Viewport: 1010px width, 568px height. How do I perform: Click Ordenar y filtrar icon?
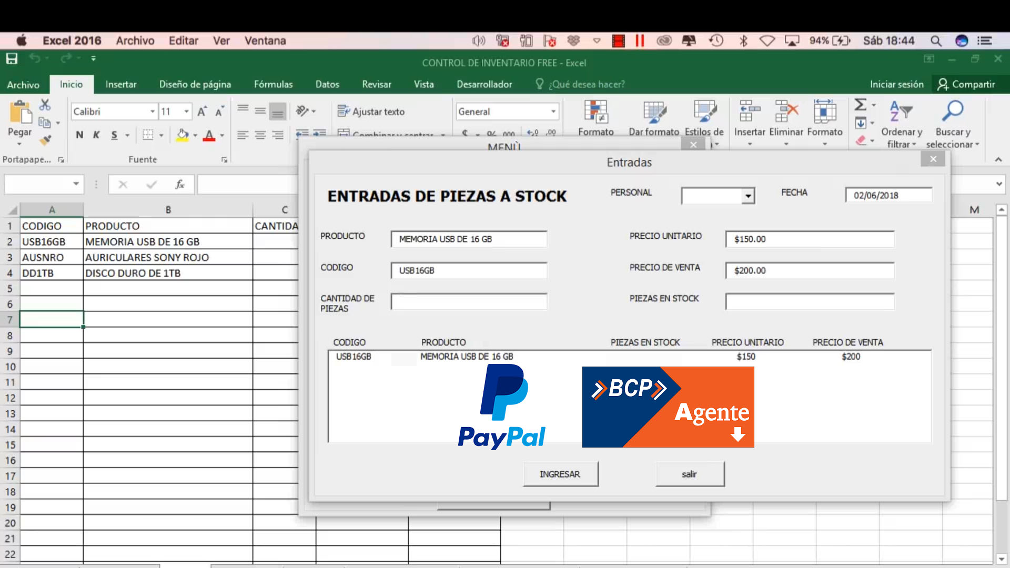(x=901, y=111)
